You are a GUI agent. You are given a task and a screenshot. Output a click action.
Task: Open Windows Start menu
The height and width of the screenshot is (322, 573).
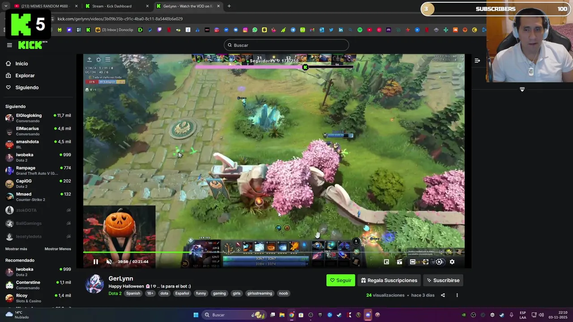196,315
